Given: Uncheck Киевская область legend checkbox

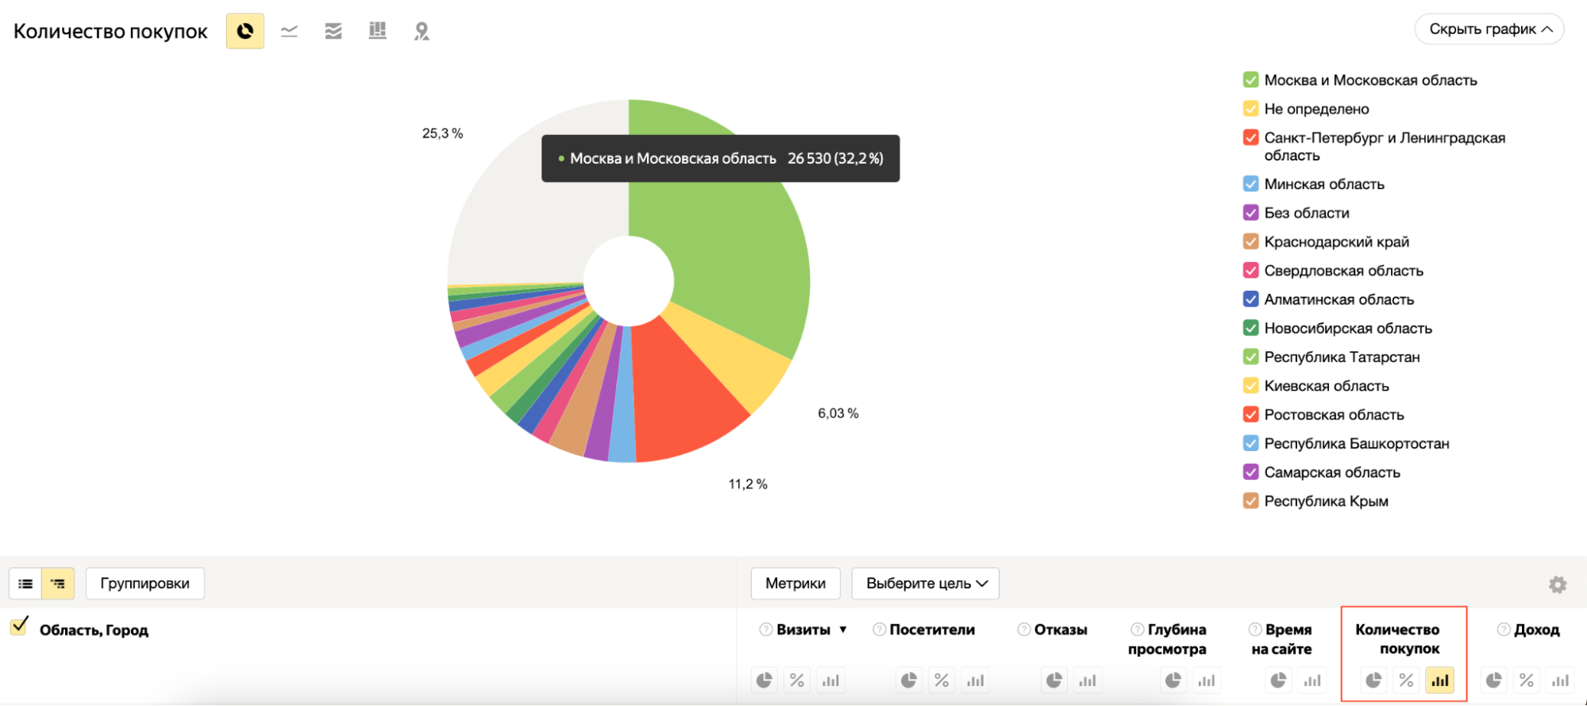Looking at the screenshot, I should point(1250,386).
